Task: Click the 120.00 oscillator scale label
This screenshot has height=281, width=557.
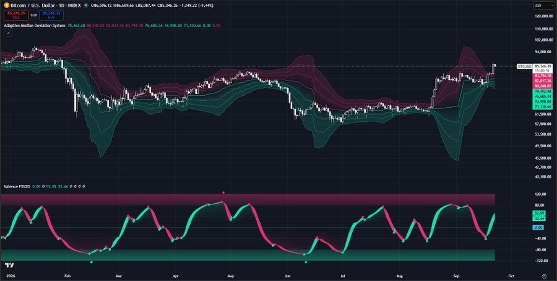Action: [541, 194]
